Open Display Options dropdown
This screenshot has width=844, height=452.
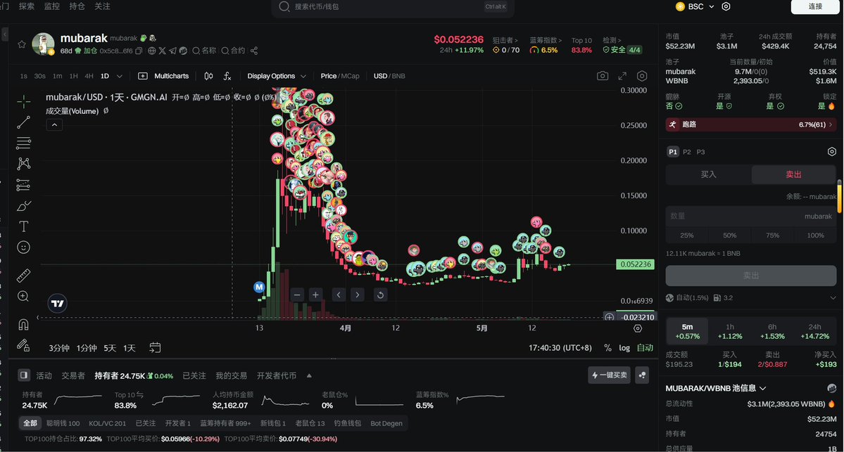(276, 77)
